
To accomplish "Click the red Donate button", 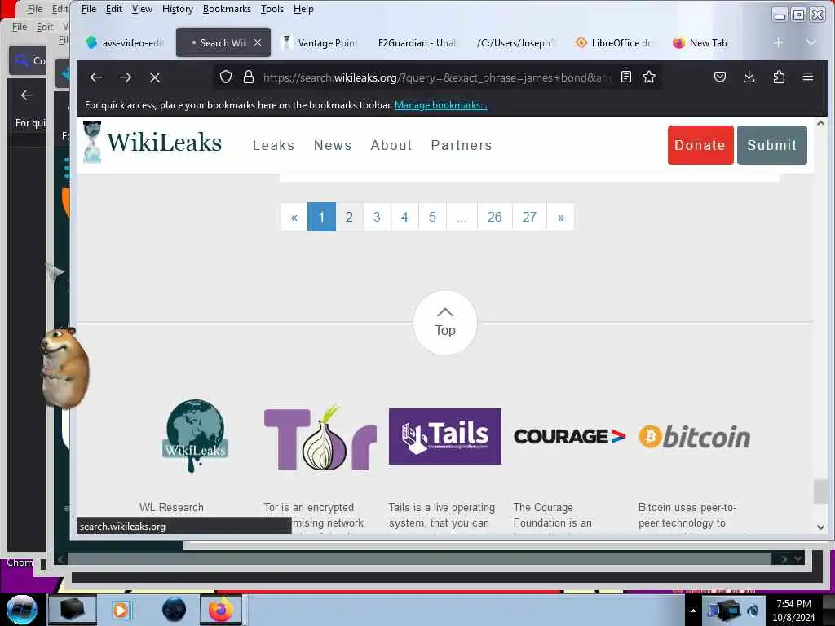I will tap(700, 145).
